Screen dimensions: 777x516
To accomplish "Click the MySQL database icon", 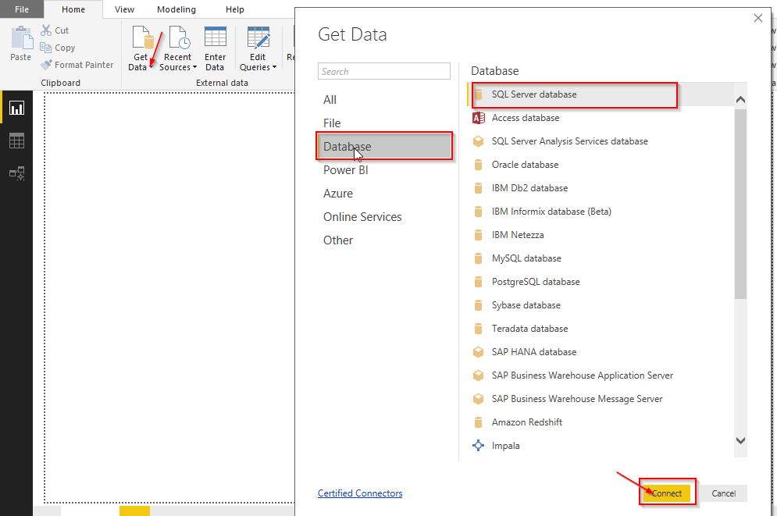I will pos(478,258).
